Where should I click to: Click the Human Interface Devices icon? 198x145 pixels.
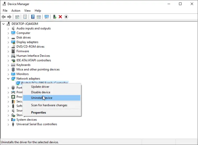tap(13, 56)
